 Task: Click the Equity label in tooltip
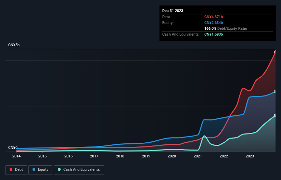coord(167,23)
